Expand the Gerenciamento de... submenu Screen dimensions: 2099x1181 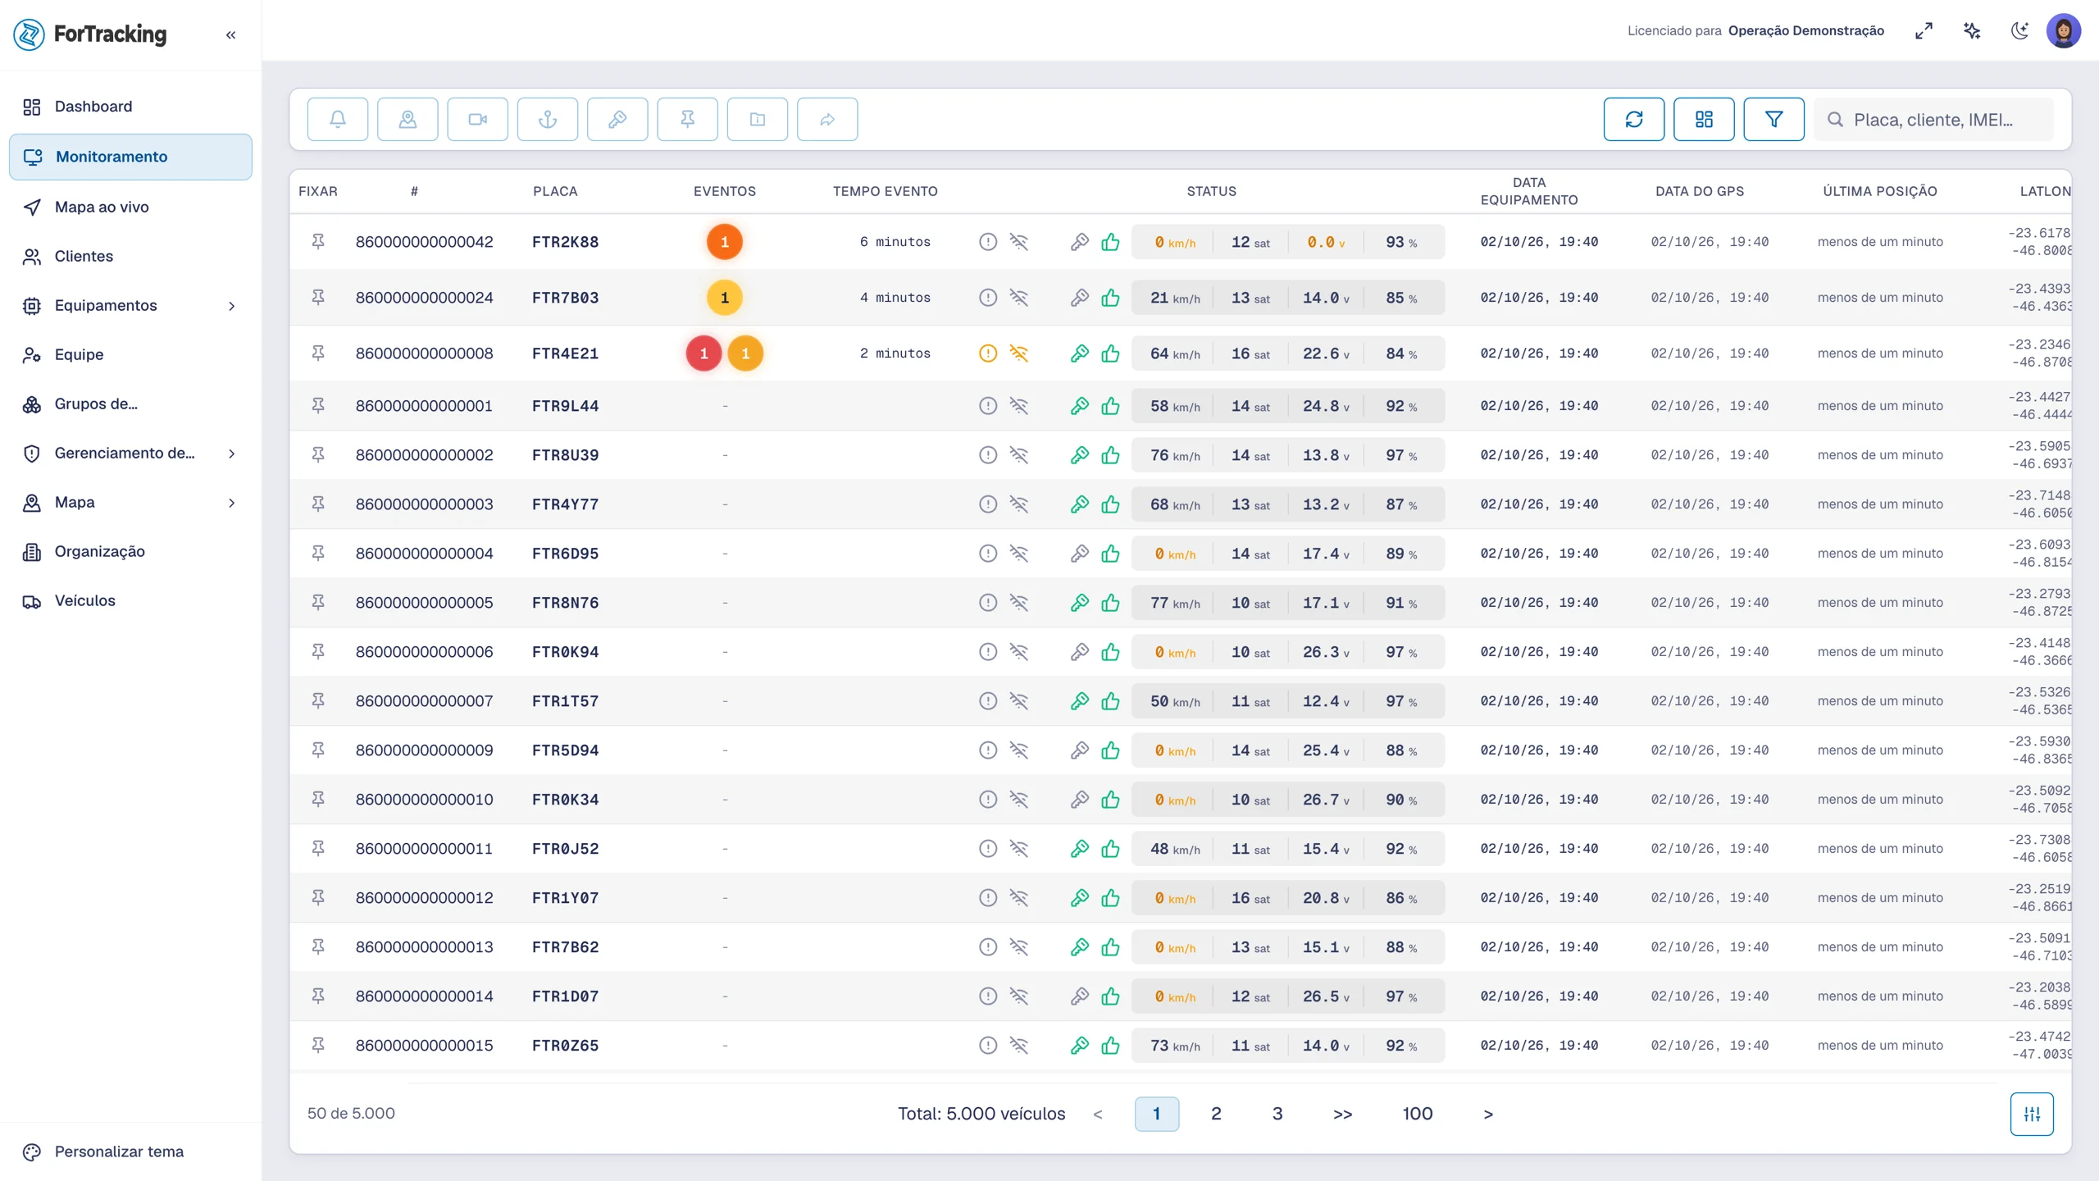[232, 454]
